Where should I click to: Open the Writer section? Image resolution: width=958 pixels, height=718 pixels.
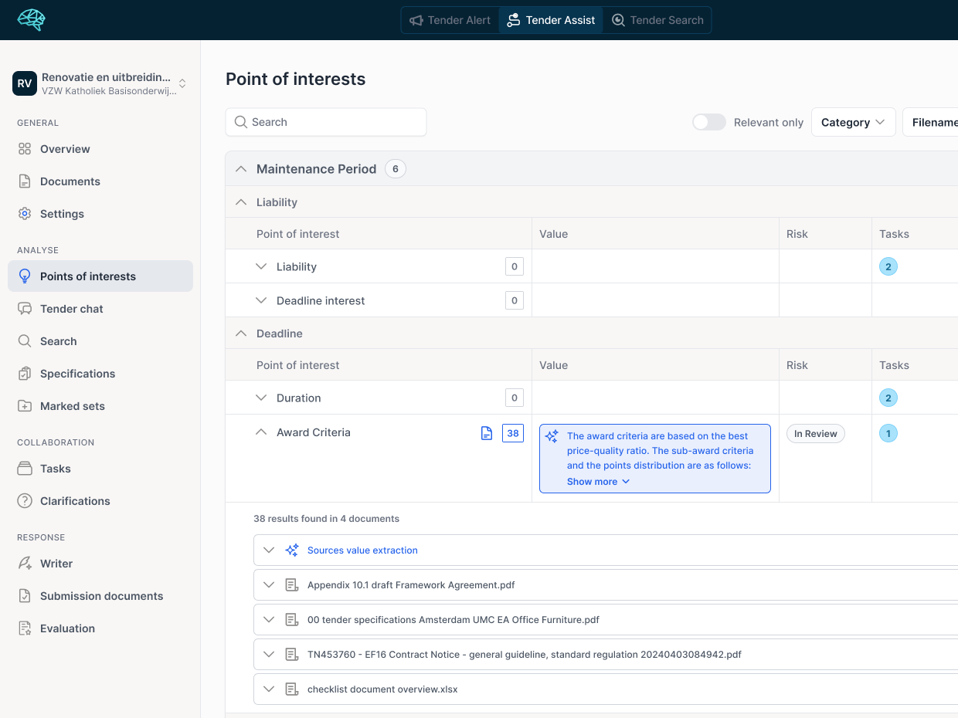56,564
